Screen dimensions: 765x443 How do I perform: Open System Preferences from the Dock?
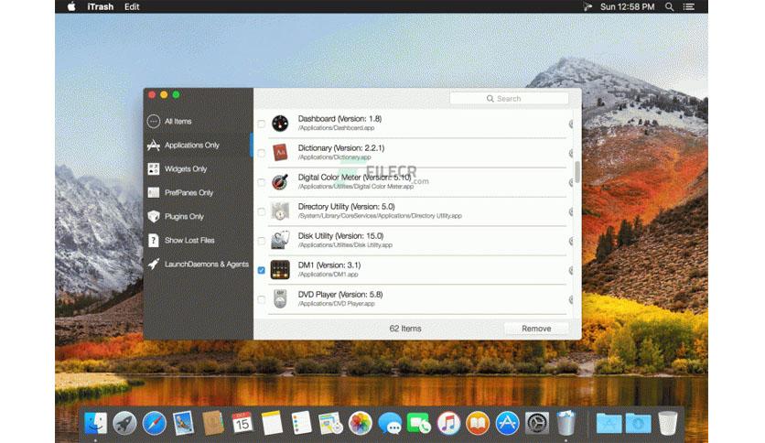536,423
